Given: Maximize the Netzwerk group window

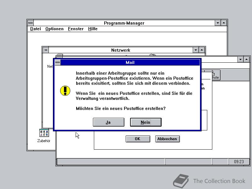Looking at the screenshot, I should (x=202, y=50).
